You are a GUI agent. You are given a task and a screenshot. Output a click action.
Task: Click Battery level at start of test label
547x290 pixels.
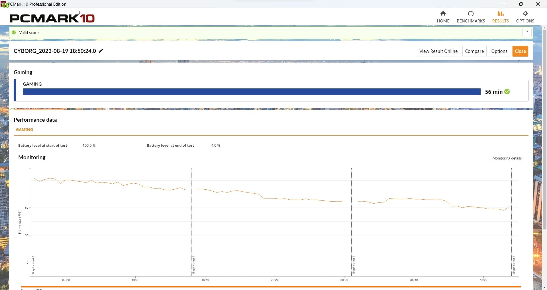click(43, 145)
